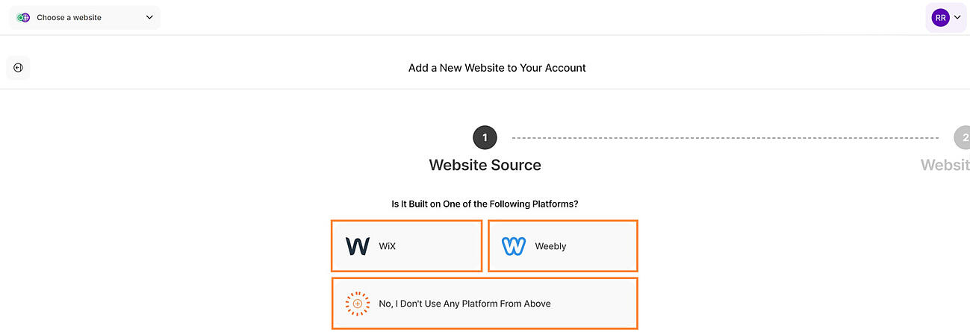Choose No, I Don't Use Any Platform

click(x=485, y=304)
